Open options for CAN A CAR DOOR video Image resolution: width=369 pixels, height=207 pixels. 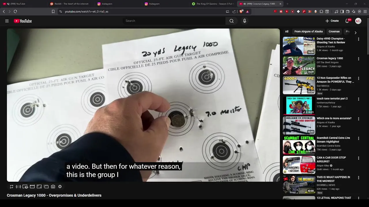[x=359, y=158]
